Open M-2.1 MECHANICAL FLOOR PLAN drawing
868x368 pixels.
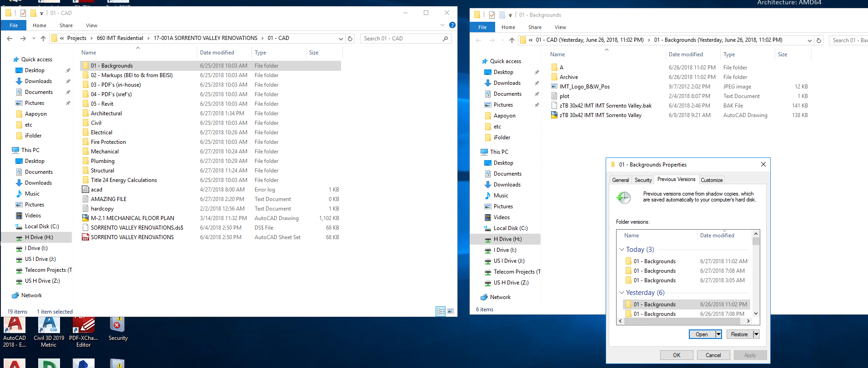click(x=132, y=218)
